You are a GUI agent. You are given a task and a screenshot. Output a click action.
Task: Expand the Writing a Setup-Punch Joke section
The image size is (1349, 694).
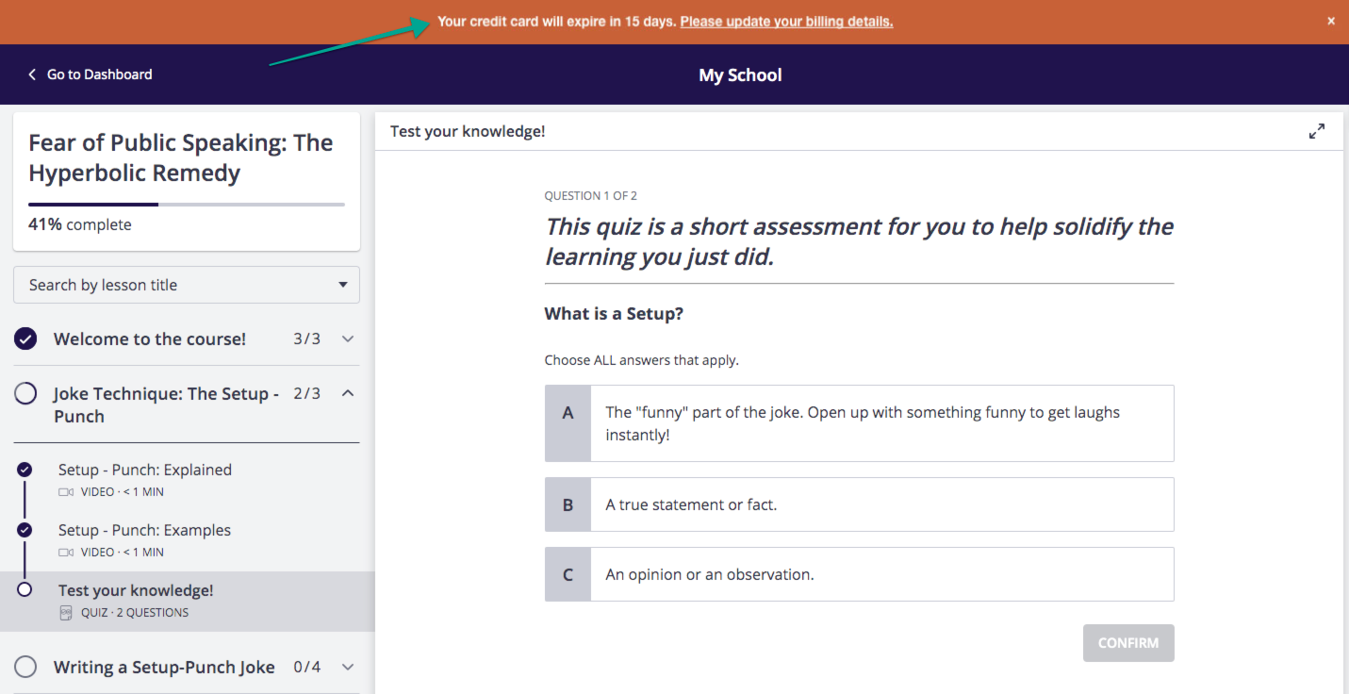click(x=348, y=667)
